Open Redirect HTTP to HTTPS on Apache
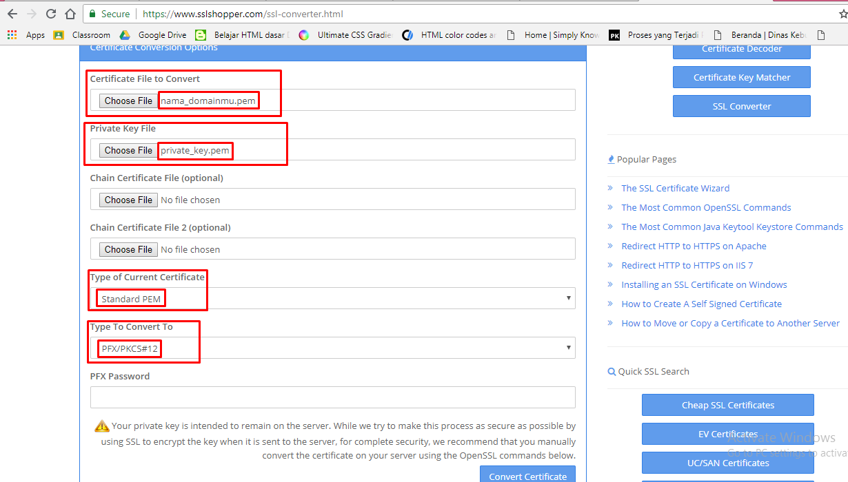 pos(694,246)
